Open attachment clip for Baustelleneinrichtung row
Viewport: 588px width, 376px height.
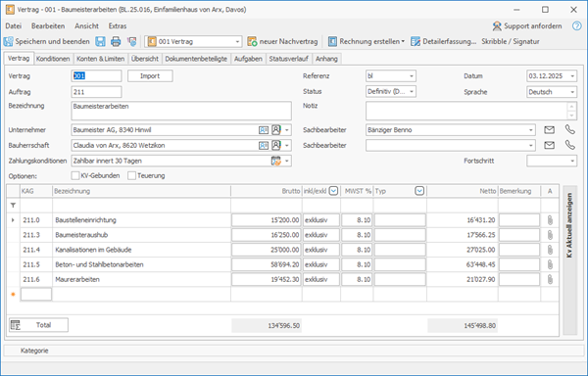click(x=550, y=220)
